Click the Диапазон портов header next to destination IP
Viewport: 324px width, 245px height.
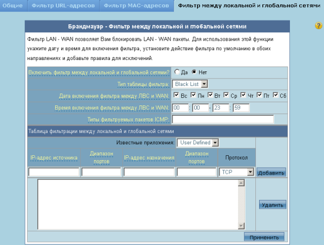(196, 157)
